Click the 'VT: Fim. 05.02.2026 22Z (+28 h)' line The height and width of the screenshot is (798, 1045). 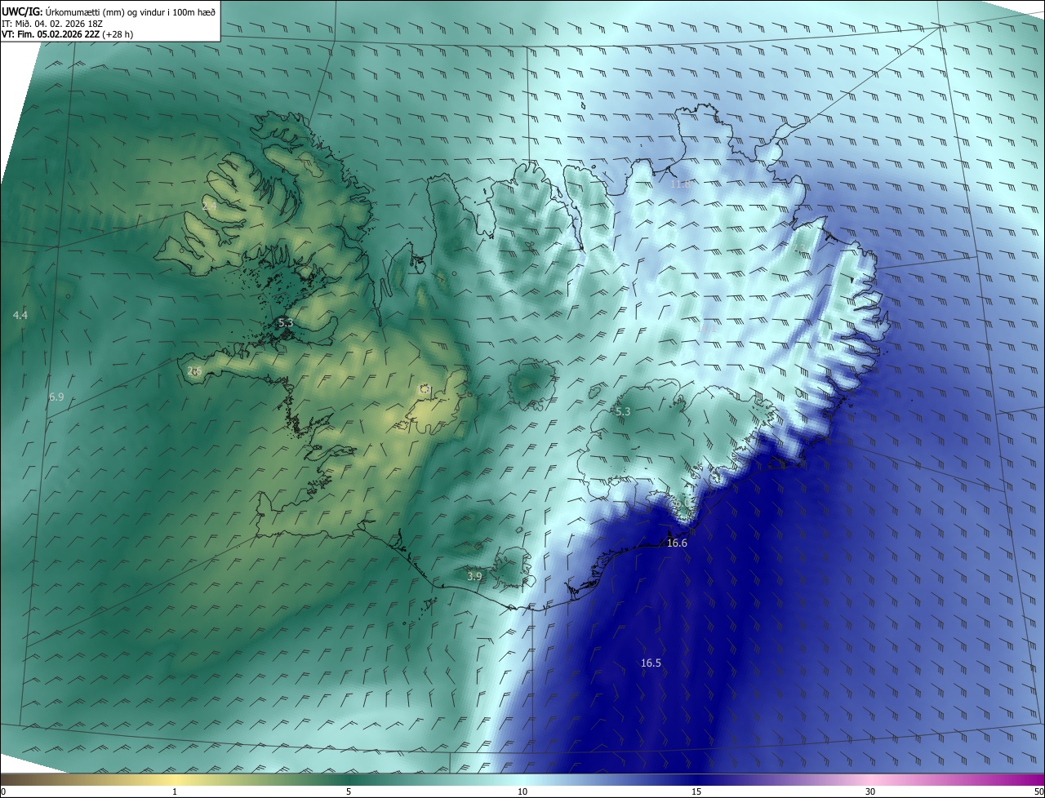(67, 34)
